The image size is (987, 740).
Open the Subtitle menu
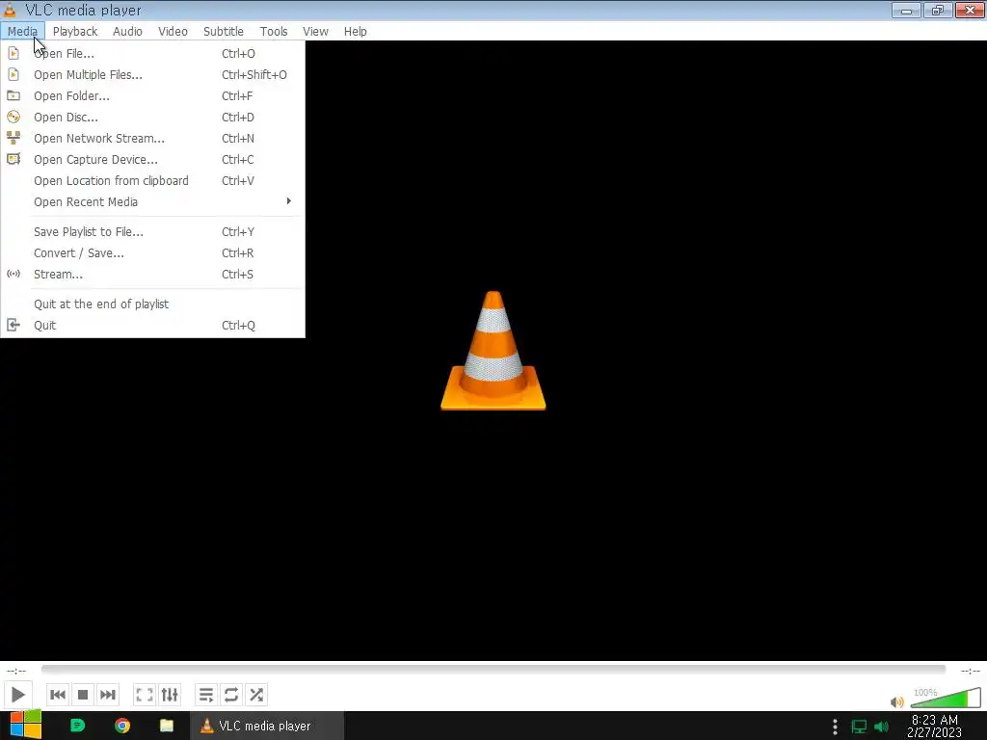click(224, 32)
